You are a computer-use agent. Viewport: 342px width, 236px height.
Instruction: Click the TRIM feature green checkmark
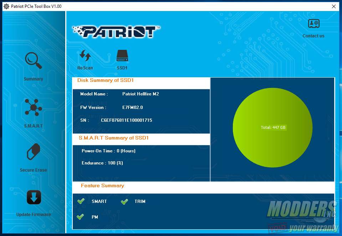click(124, 201)
